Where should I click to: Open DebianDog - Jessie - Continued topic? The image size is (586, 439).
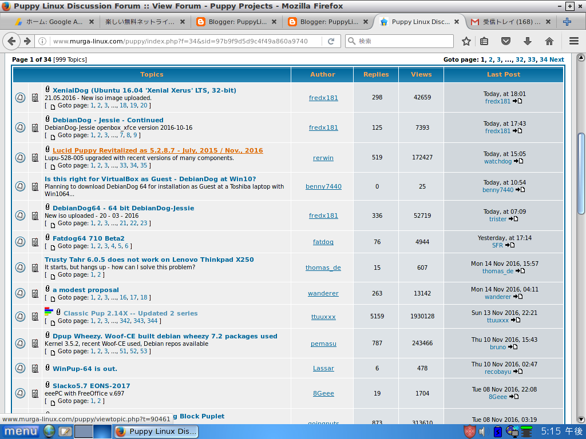click(108, 120)
